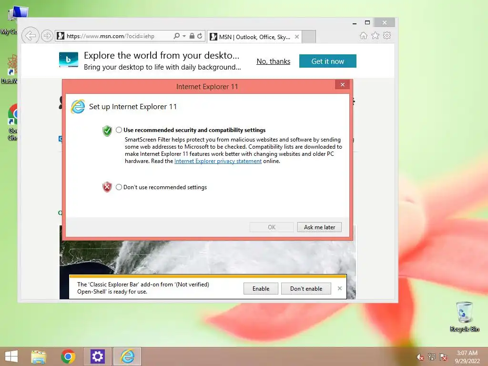The image size is (488, 366).
Task: Click the Ask me later button
Action: click(319, 227)
